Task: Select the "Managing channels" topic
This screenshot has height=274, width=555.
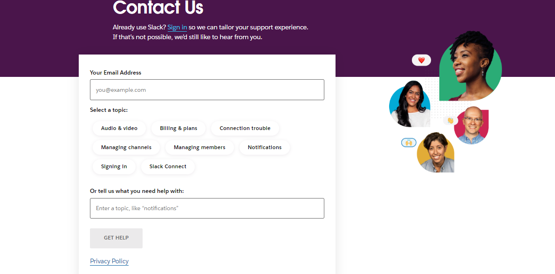Action: click(x=126, y=147)
